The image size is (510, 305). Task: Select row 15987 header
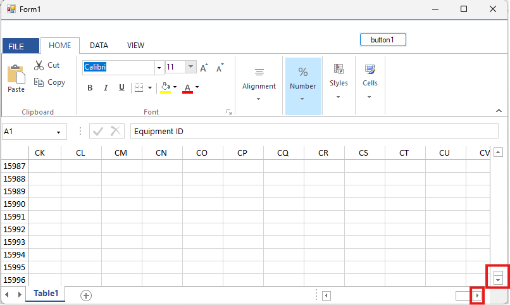(15, 166)
